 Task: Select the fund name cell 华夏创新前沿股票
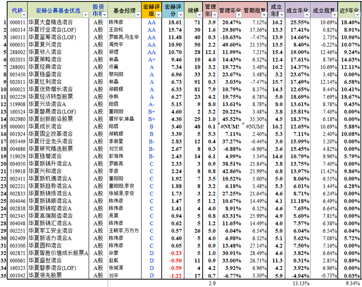point(58,119)
